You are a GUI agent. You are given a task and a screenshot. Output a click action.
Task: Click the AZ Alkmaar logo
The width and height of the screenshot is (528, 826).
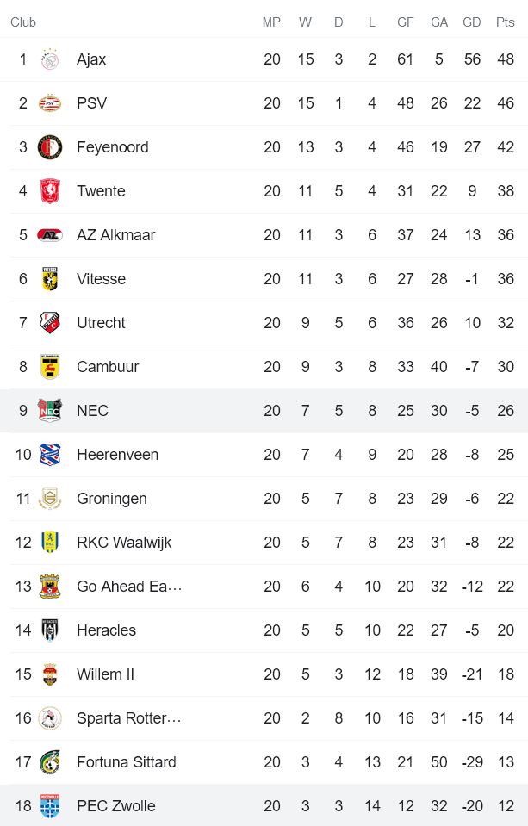pyautogui.click(x=50, y=235)
